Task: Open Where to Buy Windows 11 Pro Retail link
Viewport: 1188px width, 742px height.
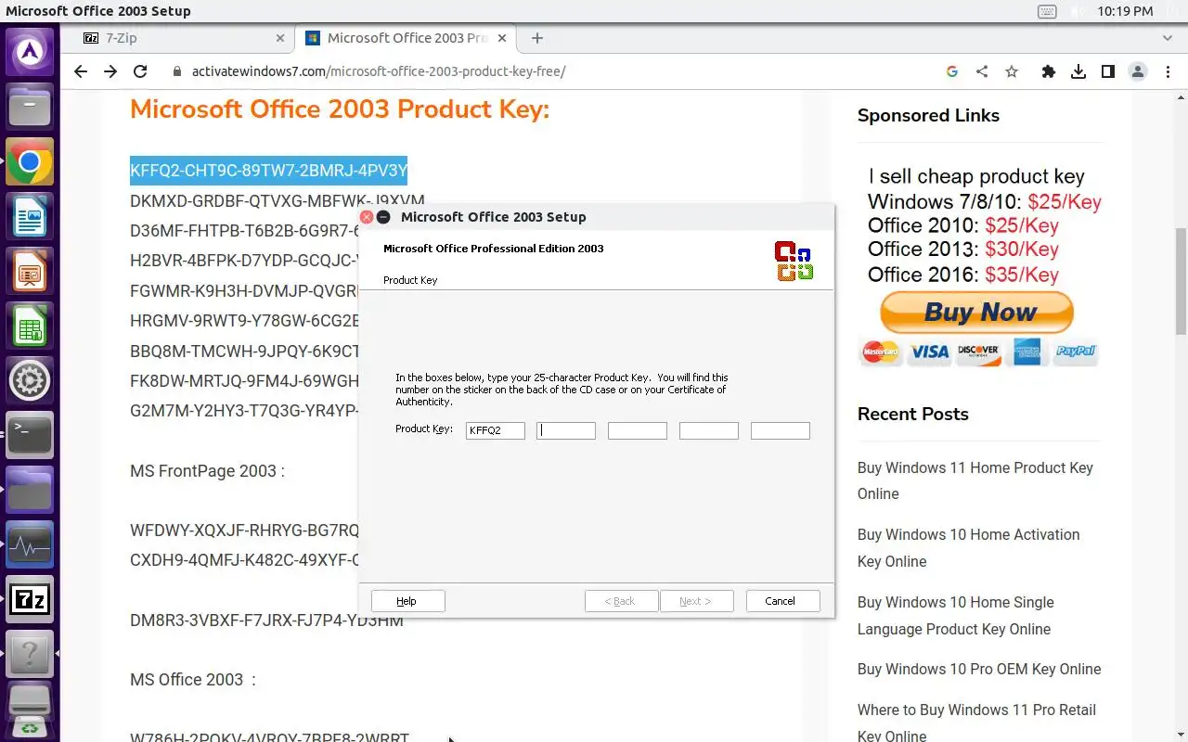Action: click(x=976, y=723)
